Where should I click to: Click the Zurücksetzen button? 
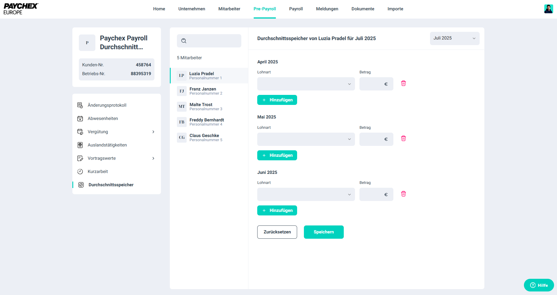point(277,232)
